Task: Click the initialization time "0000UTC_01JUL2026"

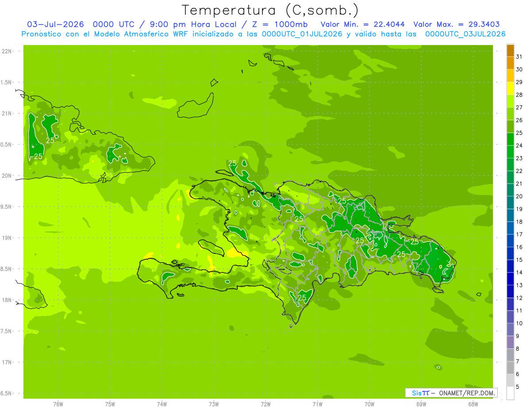Action: tap(302, 34)
